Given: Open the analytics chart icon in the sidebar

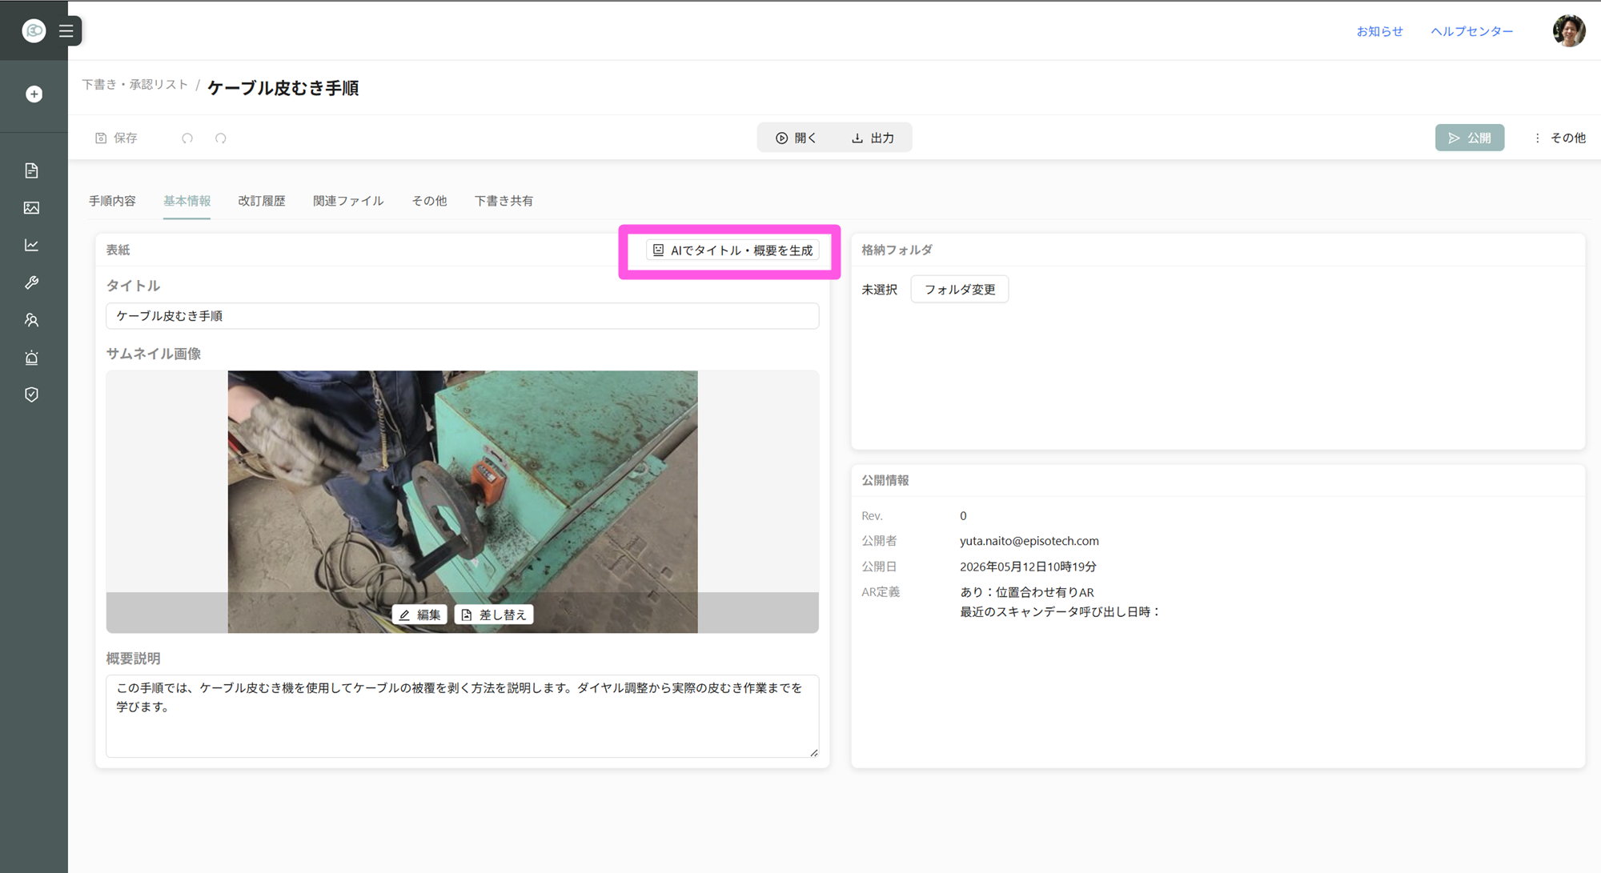Looking at the screenshot, I should 32,245.
